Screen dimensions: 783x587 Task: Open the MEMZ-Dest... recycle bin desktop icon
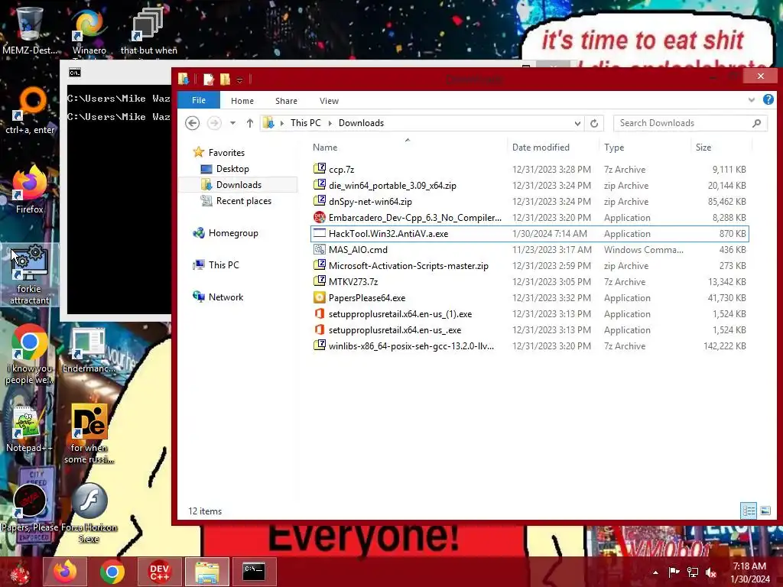click(29, 31)
